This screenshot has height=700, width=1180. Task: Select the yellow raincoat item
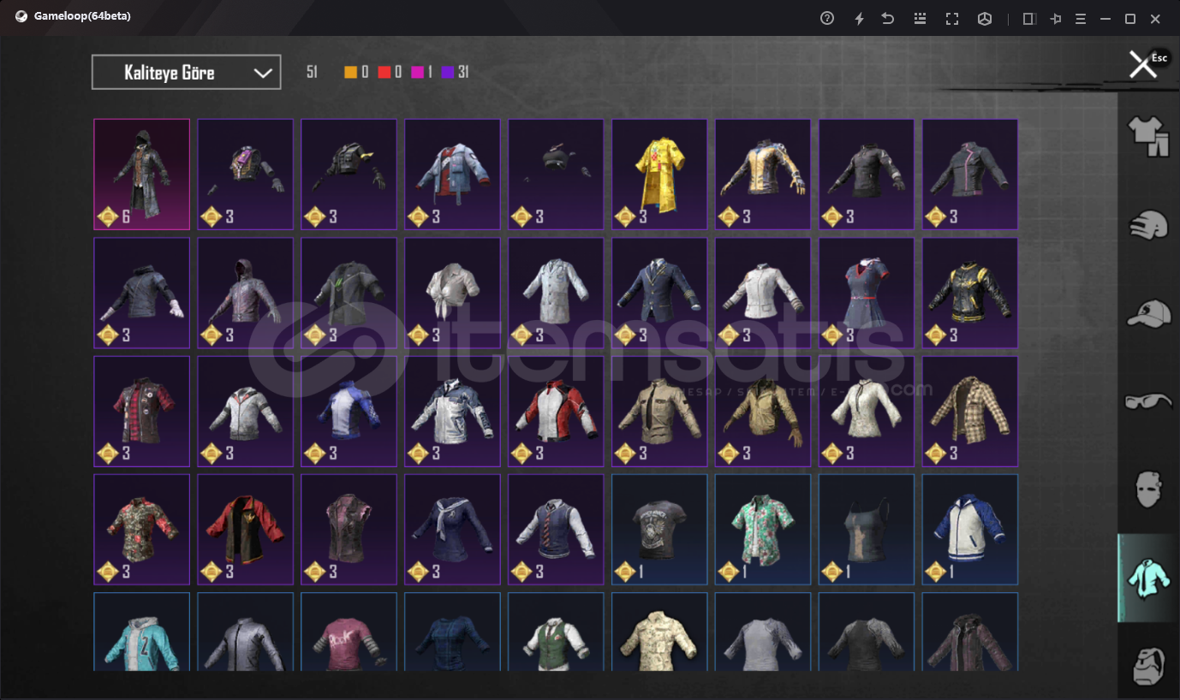pos(659,175)
